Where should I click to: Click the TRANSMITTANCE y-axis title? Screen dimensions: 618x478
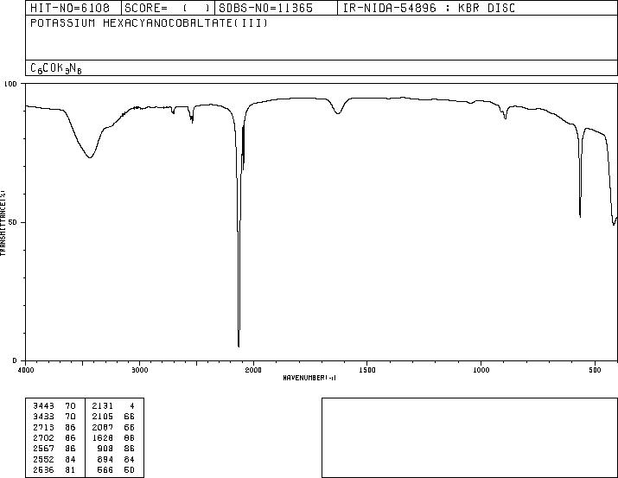click(3, 223)
